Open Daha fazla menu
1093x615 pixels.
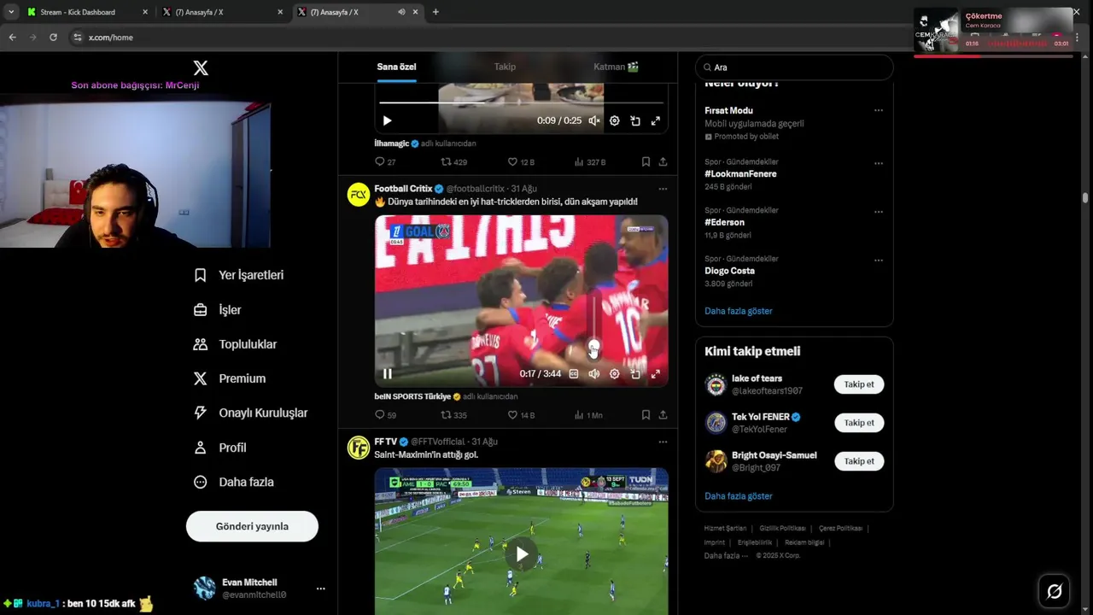234,482
